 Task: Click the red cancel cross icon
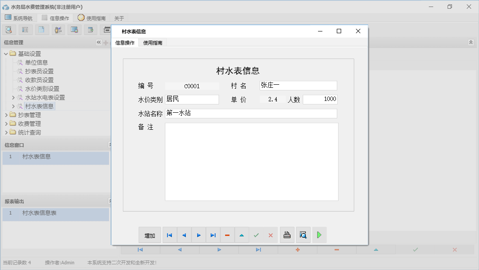point(270,235)
